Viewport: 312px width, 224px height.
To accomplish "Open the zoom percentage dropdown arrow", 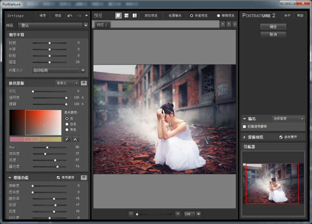I will click(198, 214).
